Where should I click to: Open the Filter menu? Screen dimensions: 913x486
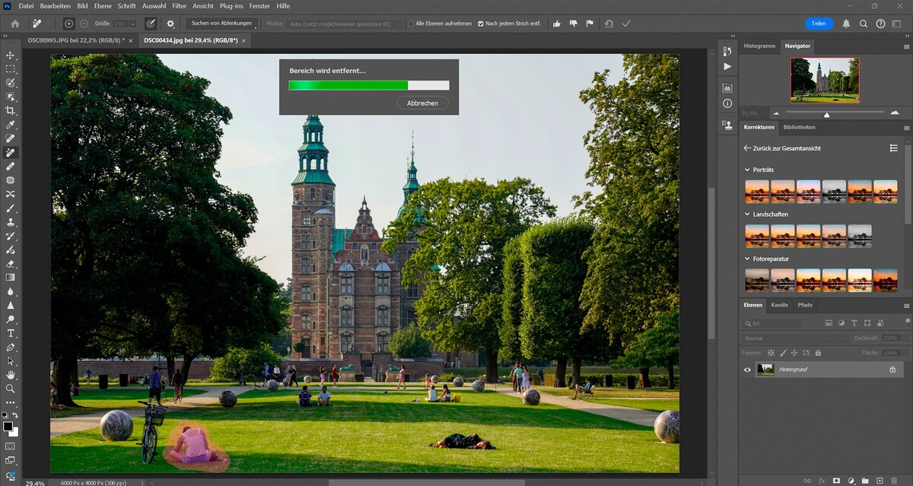click(x=178, y=6)
